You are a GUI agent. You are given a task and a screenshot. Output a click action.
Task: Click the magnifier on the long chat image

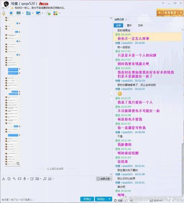coord(18,163)
